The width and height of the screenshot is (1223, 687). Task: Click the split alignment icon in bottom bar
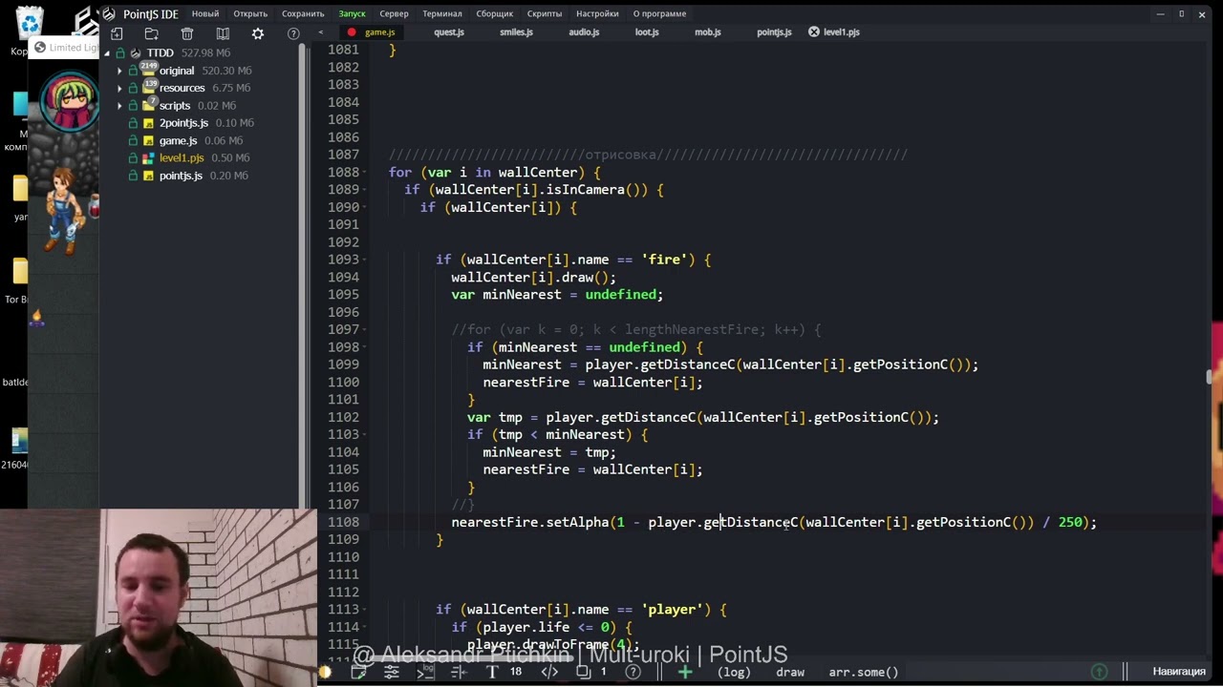(x=459, y=672)
